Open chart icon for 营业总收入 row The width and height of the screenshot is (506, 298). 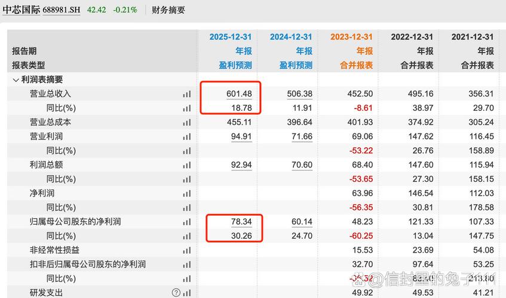coord(187,94)
